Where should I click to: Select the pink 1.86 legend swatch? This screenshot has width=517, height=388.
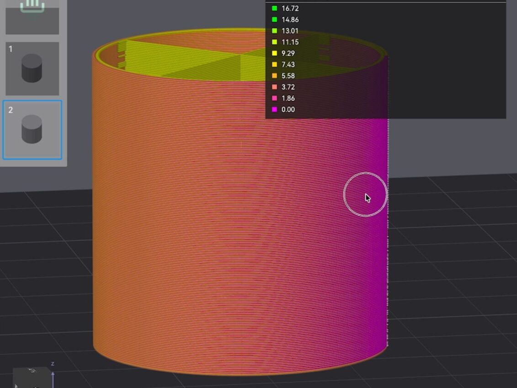274,98
